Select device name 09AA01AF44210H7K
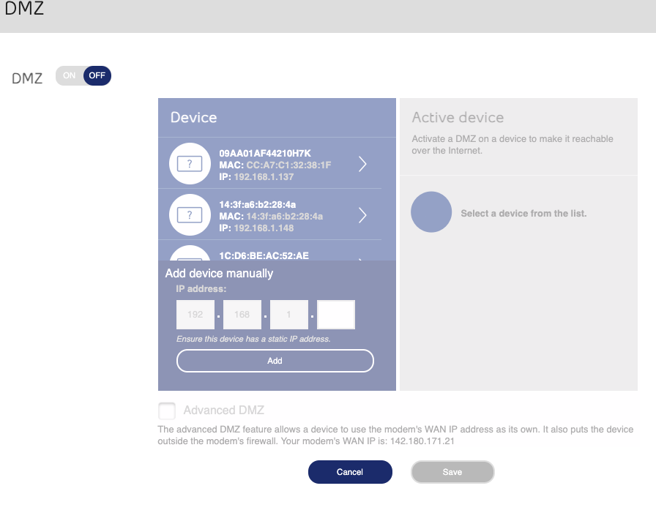The width and height of the screenshot is (656, 513). tap(265, 154)
